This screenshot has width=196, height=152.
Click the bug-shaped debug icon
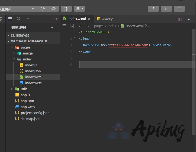[x=66, y=9]
